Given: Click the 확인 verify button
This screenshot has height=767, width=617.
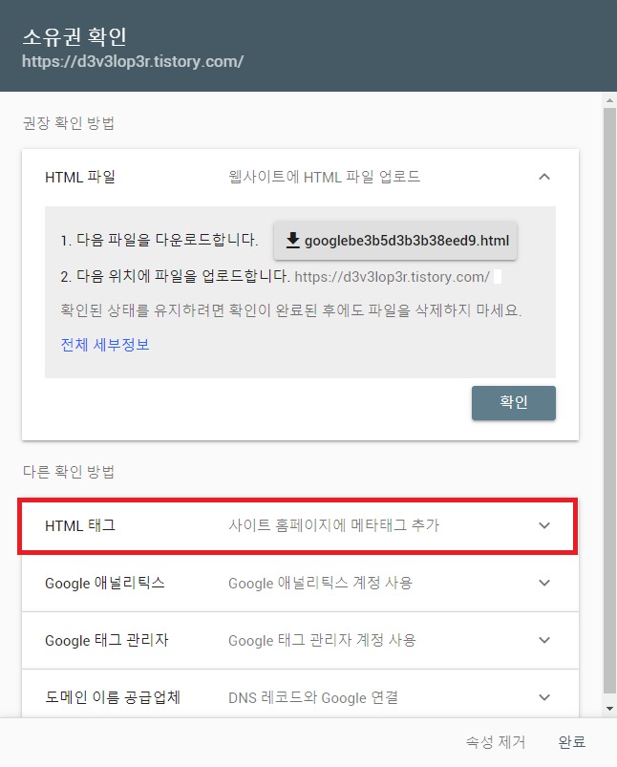Looking at the screenshot, I should tap(513, 402).
